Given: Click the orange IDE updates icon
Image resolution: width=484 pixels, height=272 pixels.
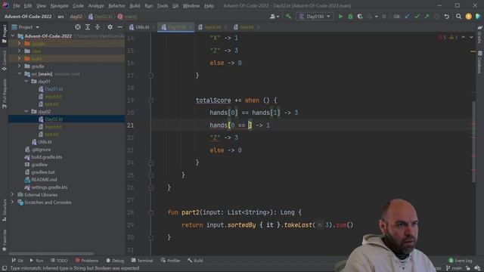Looking at the screenshot, I should pyautogui.click(x=469, y=17).
